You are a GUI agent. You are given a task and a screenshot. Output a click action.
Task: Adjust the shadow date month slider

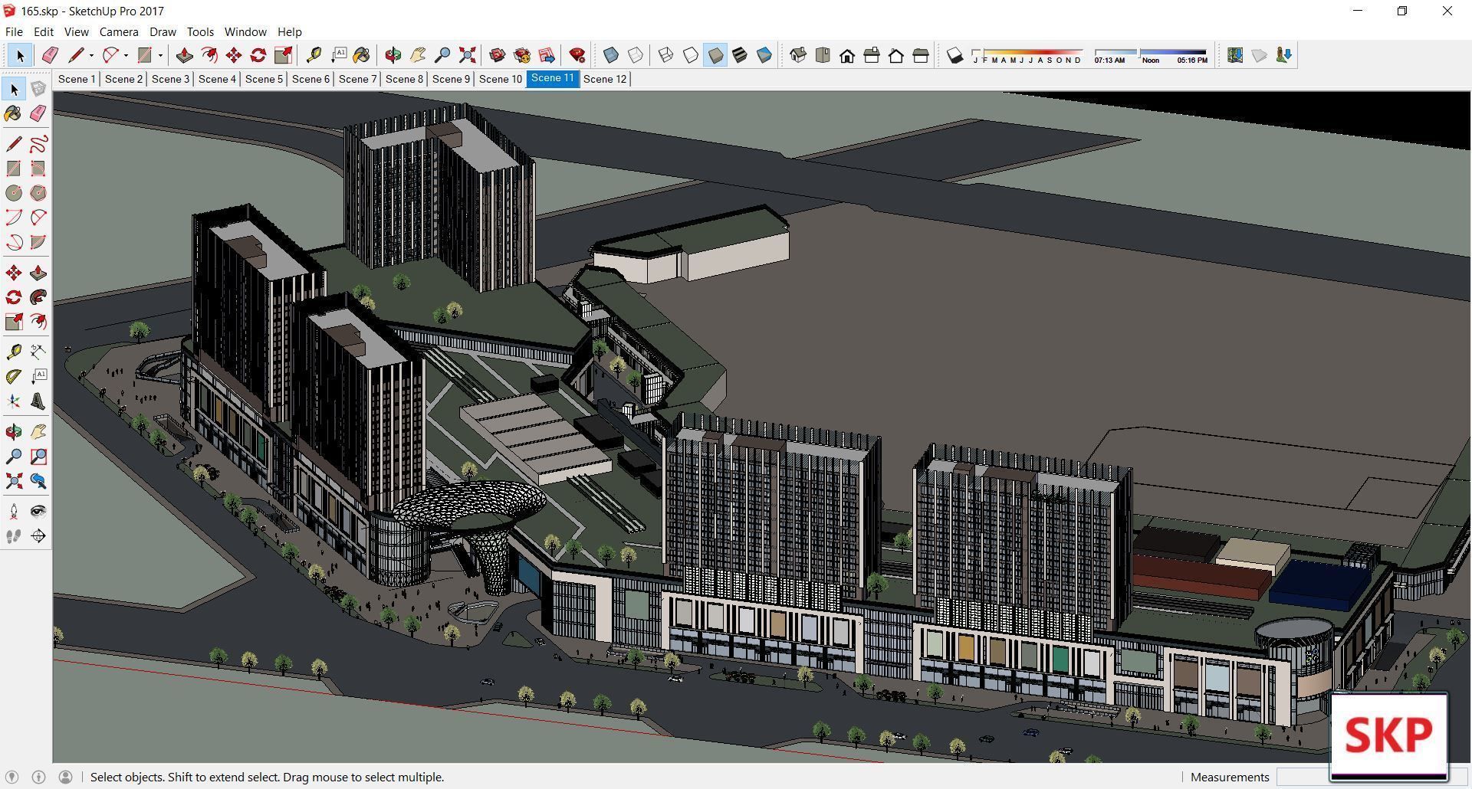click(x=1027, y=55)
